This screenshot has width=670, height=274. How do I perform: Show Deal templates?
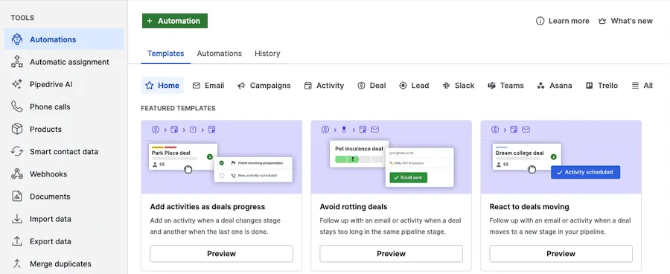(371, 86)
